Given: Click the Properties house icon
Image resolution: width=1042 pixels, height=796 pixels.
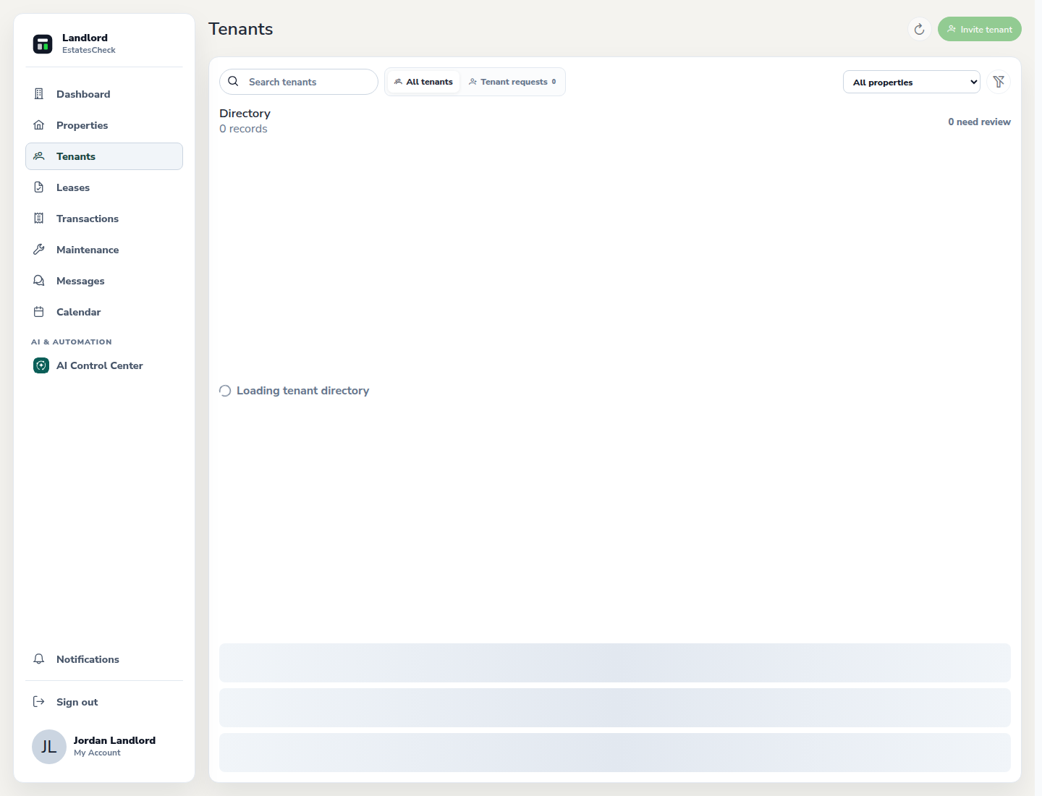Looking at the screenshot, I should click(x=39, y=125).
